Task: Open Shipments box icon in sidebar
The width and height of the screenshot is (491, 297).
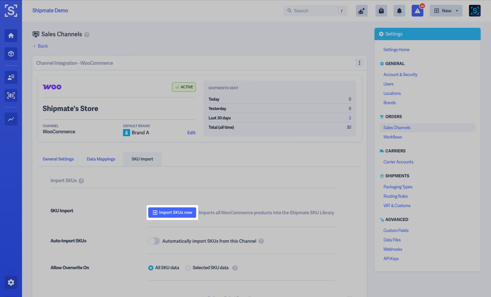Action: tap(11, 54)
